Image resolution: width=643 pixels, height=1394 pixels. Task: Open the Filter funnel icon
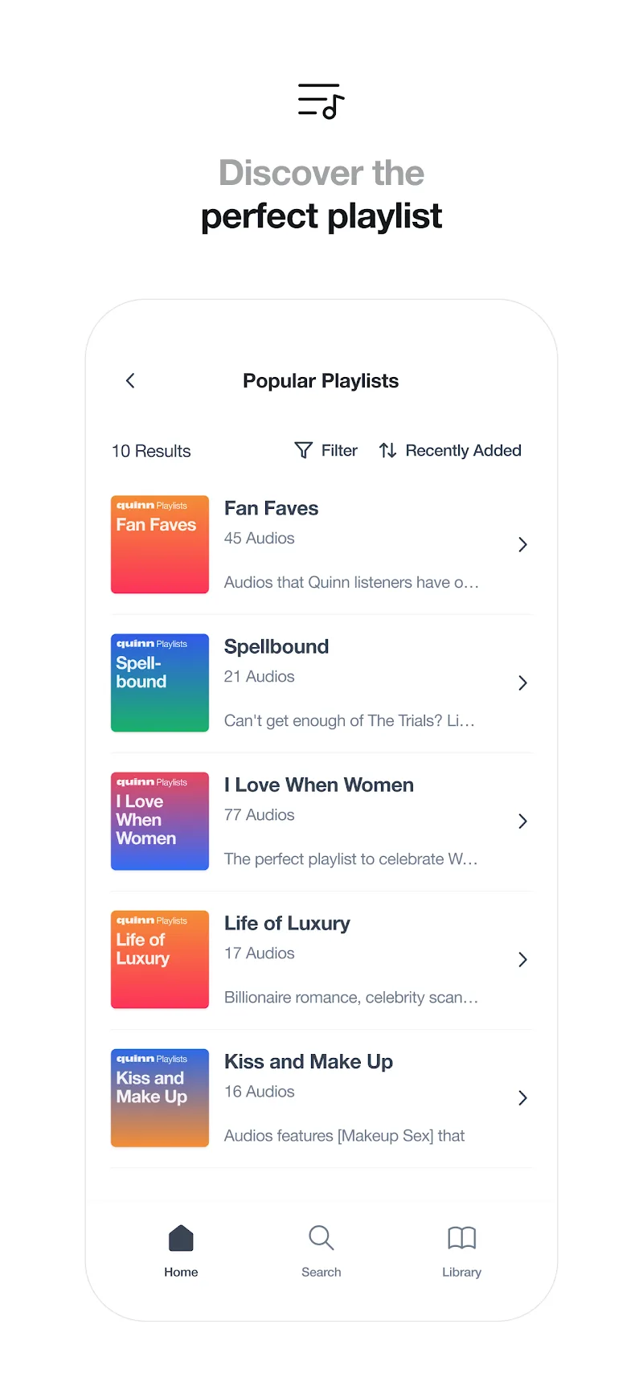[x=303, y=450]
